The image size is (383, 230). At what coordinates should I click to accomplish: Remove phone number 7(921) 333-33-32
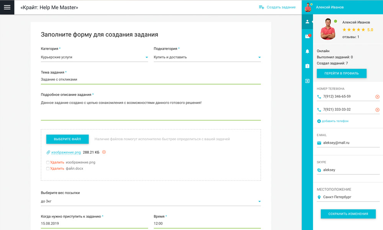tap(377, 110)
